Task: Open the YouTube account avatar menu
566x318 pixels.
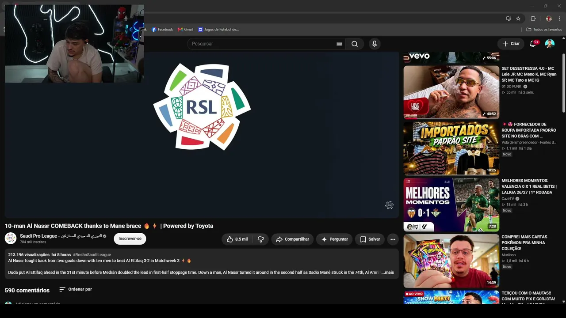Action: tap(550, 44)
